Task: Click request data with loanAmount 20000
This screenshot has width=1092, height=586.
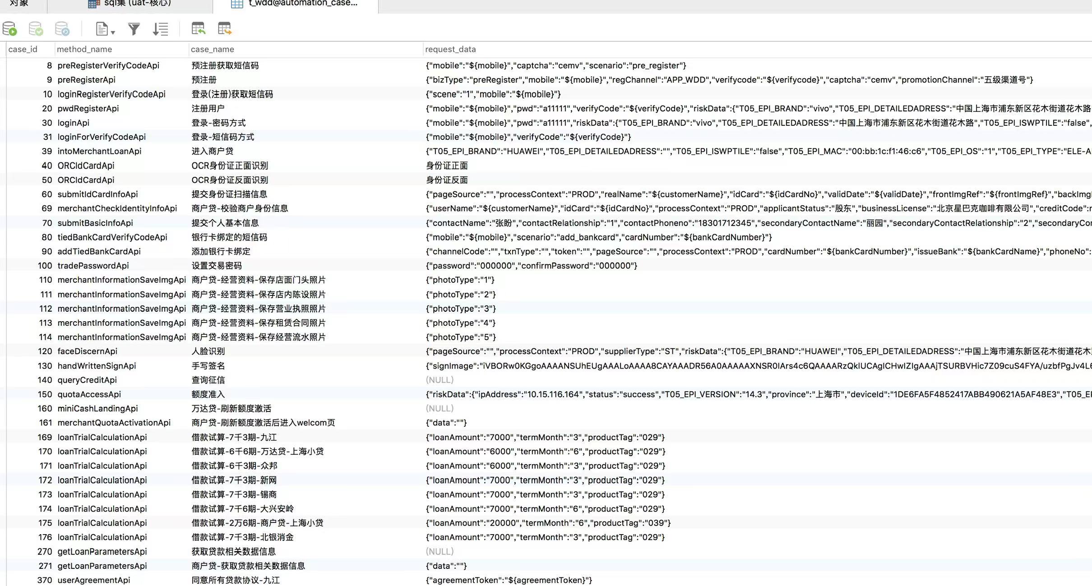Action: [548, 523]
